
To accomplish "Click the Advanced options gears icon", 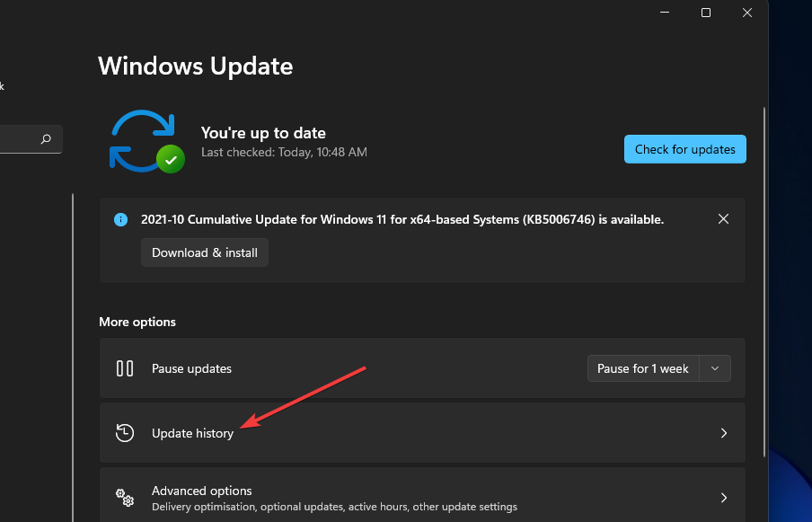I will (125, 498).
